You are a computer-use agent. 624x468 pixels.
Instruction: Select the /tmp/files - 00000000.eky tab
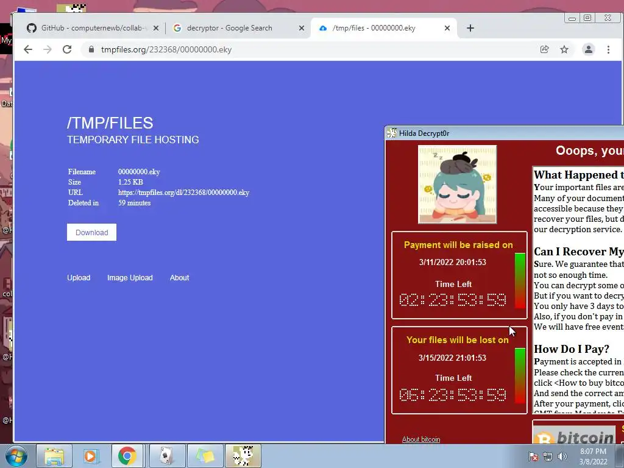click(384, 28)
